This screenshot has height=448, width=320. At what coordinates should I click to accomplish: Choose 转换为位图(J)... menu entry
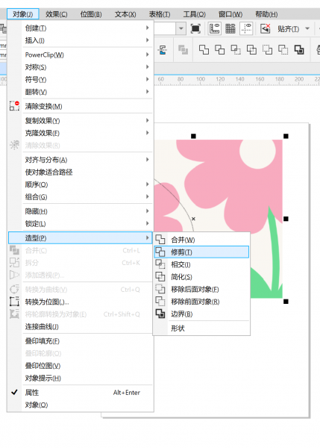pos(81,302)
